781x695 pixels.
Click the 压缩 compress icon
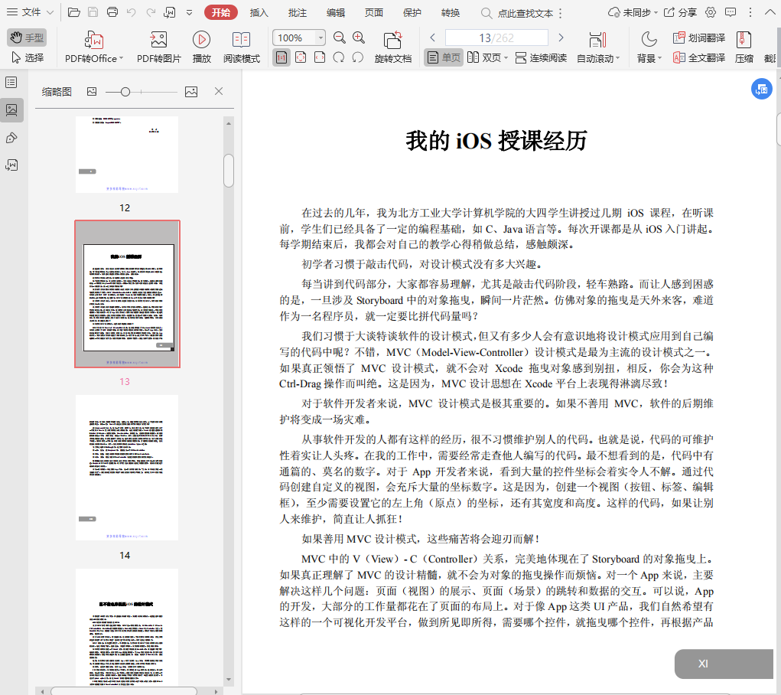tap(744, 40)
